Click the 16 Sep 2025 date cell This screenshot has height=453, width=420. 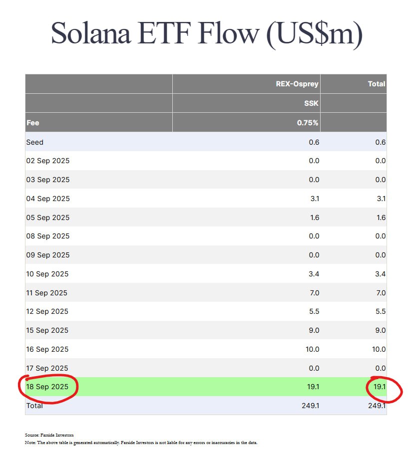[x=48, y=349]
